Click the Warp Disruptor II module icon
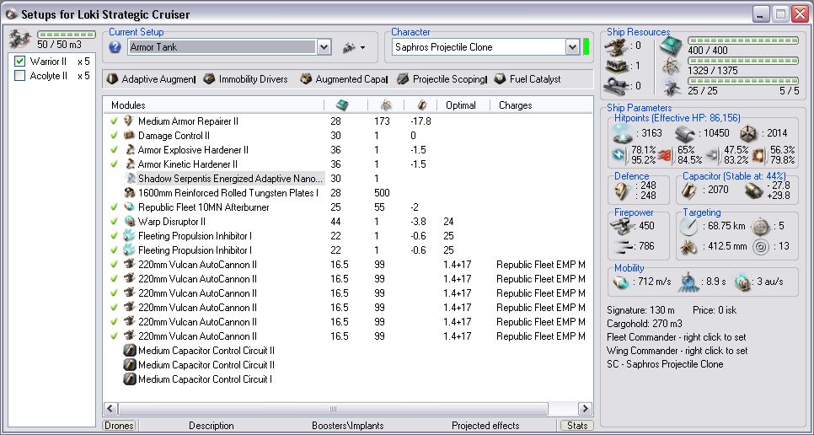The width and height of the screenshot is (814, 435). click(129, 222)
